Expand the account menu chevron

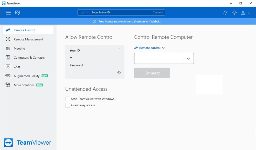tap(249, 13)
